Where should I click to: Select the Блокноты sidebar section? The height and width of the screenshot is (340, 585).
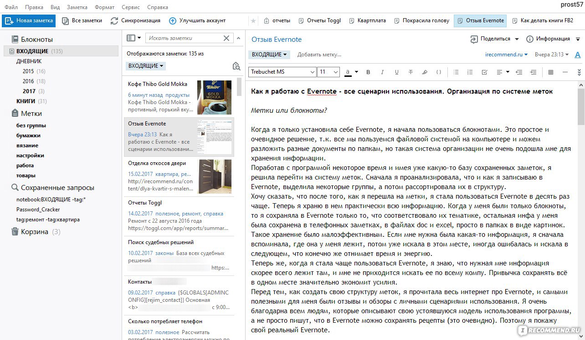click(x=32, y=39)
